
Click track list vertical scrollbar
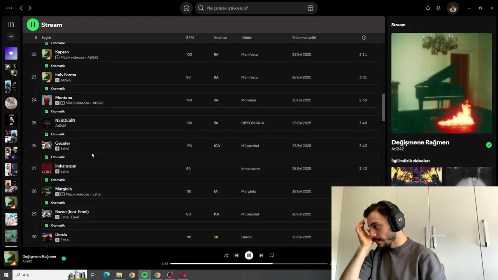383,107
